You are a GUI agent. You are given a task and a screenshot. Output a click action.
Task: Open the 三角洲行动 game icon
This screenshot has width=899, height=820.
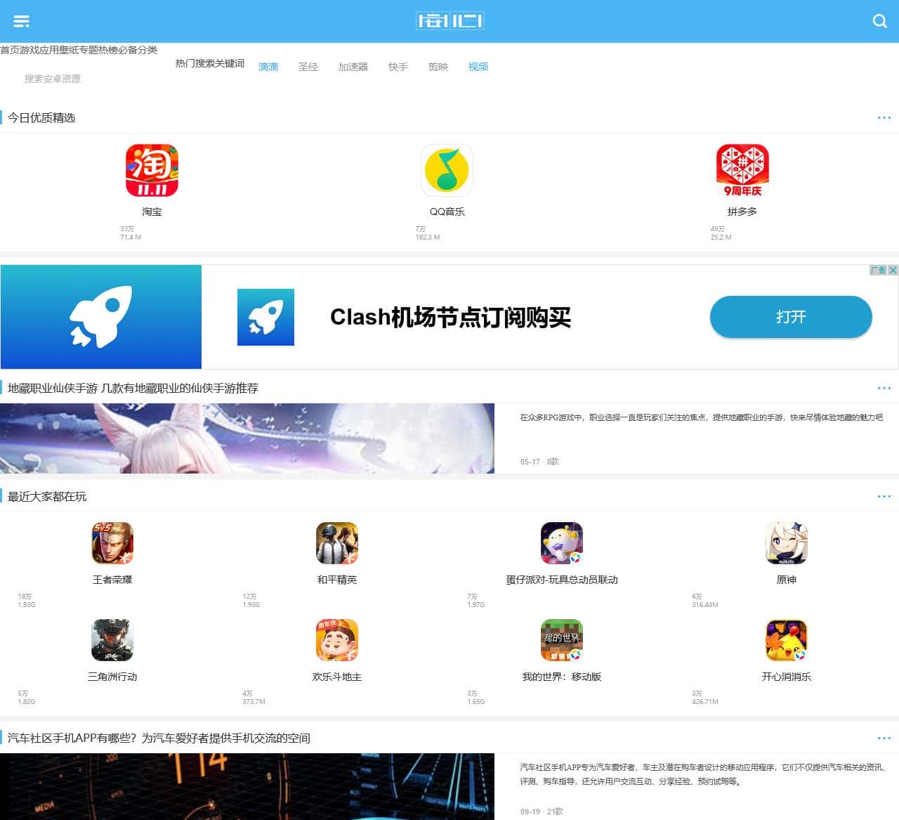[x=112, y=640]
